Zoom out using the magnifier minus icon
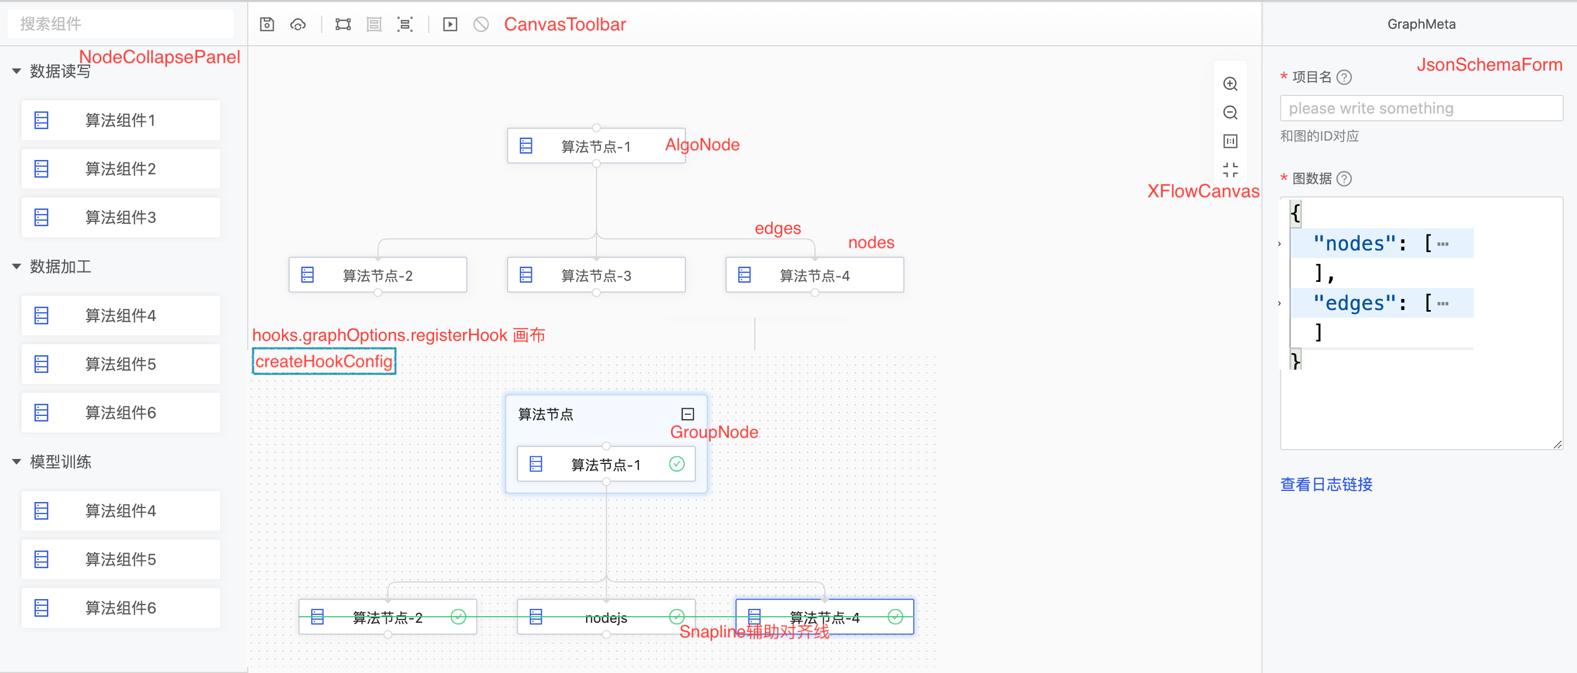Viewport: 1577px width, 673px height. pos(1230,113)
